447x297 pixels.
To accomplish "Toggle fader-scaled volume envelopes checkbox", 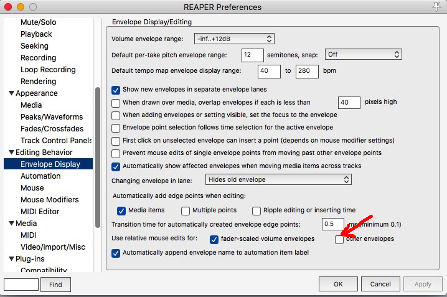I will click(x=214, y=240).
